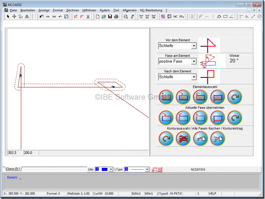Screen dimensions: 265x199
Task: Switch to the Ebene (0) 1 tab
Action: [13, 169]
